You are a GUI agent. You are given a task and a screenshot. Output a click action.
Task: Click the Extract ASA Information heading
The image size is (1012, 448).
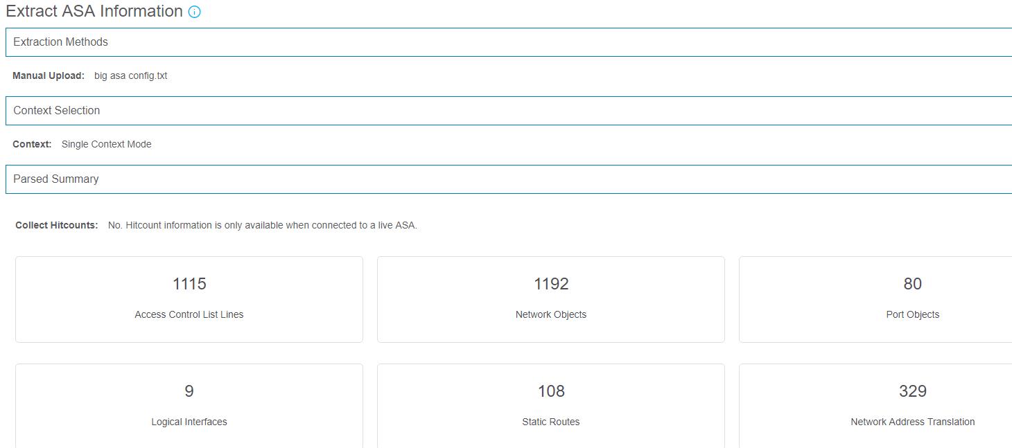point(94,11)
